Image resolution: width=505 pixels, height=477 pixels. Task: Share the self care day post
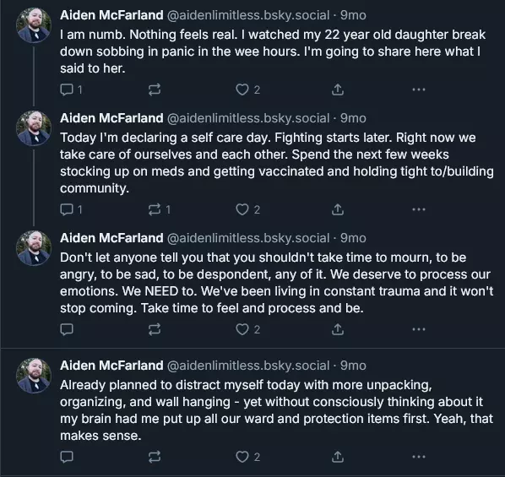[338, 209]
